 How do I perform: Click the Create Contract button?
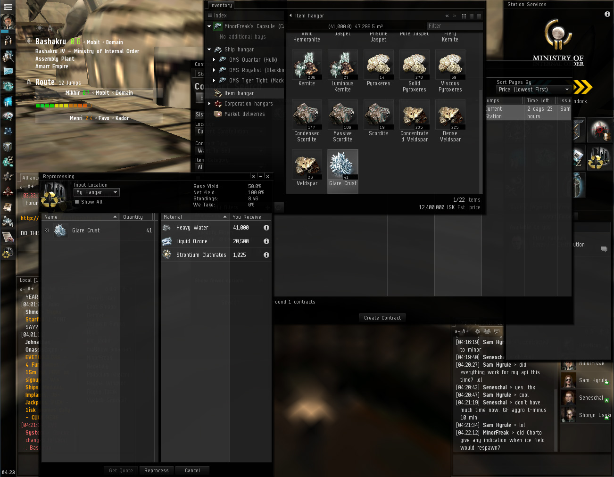tap(382, 318)
